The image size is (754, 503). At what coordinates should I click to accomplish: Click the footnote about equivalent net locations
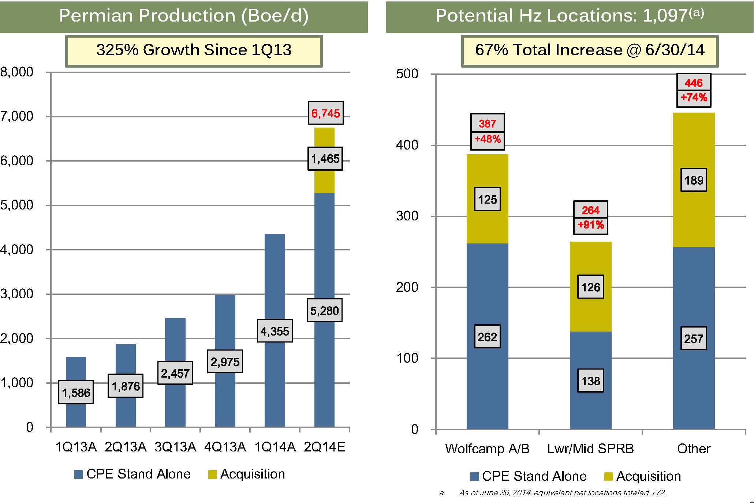click(562, 493)
